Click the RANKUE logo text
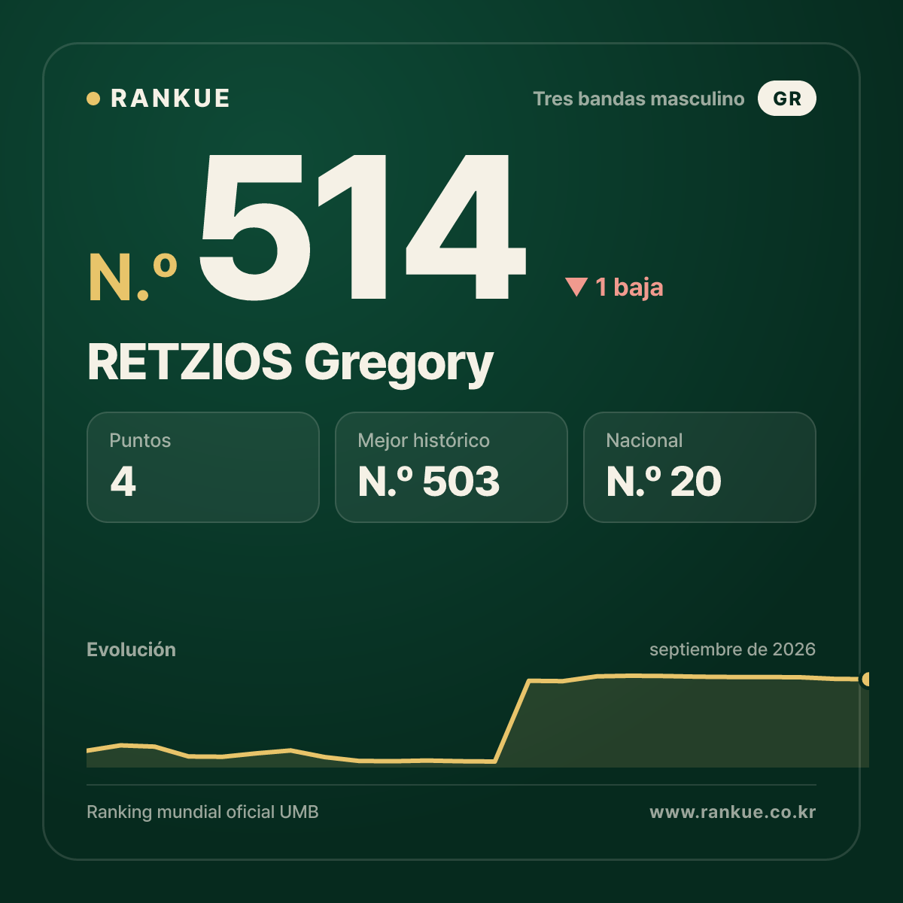Screen dimensions: 903x903 (x=170, y=99)
